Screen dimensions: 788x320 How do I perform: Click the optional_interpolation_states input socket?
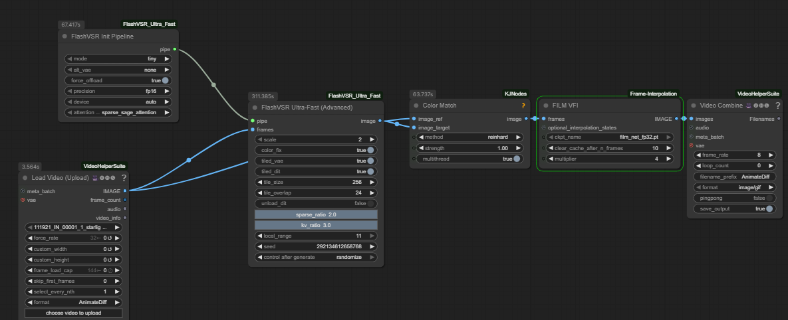tap(543, 127)
